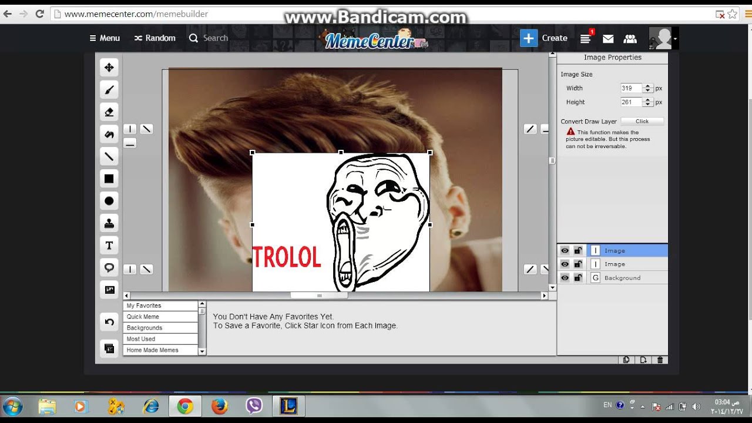752x423 pixels.
Task: Click the Add Image tool icon
Action: click(109, 290)
